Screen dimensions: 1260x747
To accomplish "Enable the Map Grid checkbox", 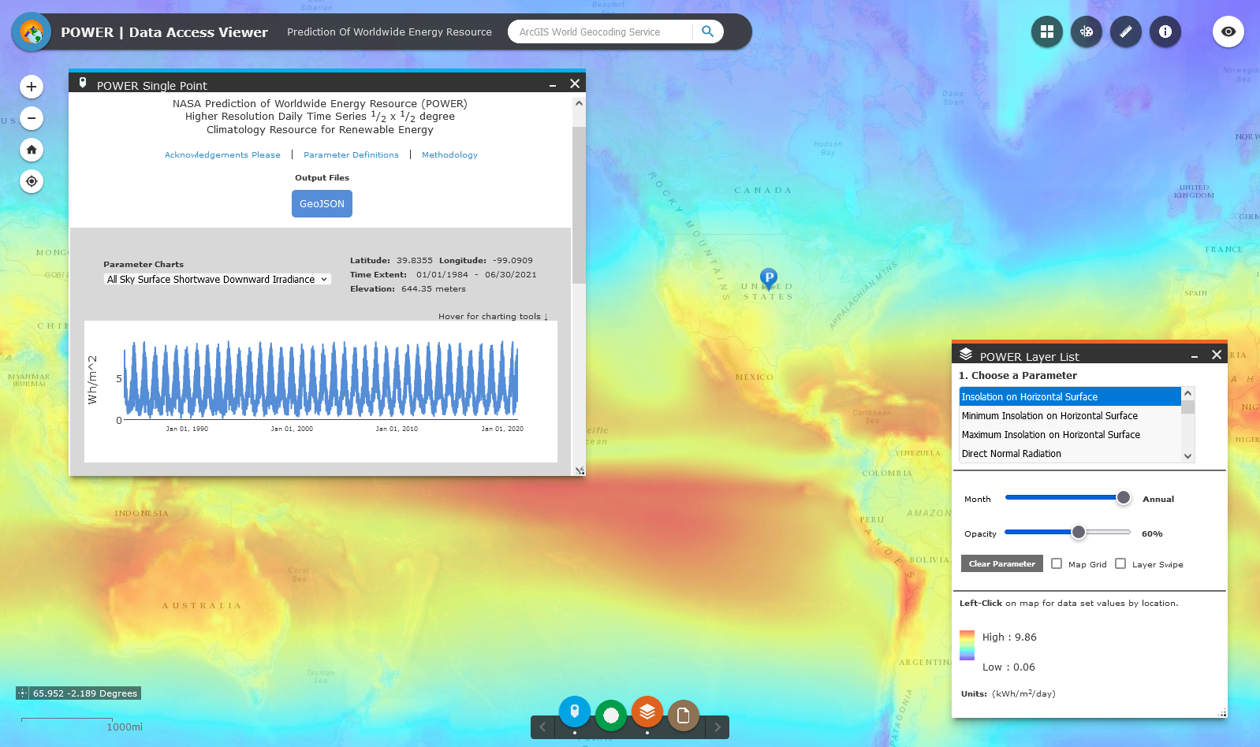I will [x=1057, y=563].
